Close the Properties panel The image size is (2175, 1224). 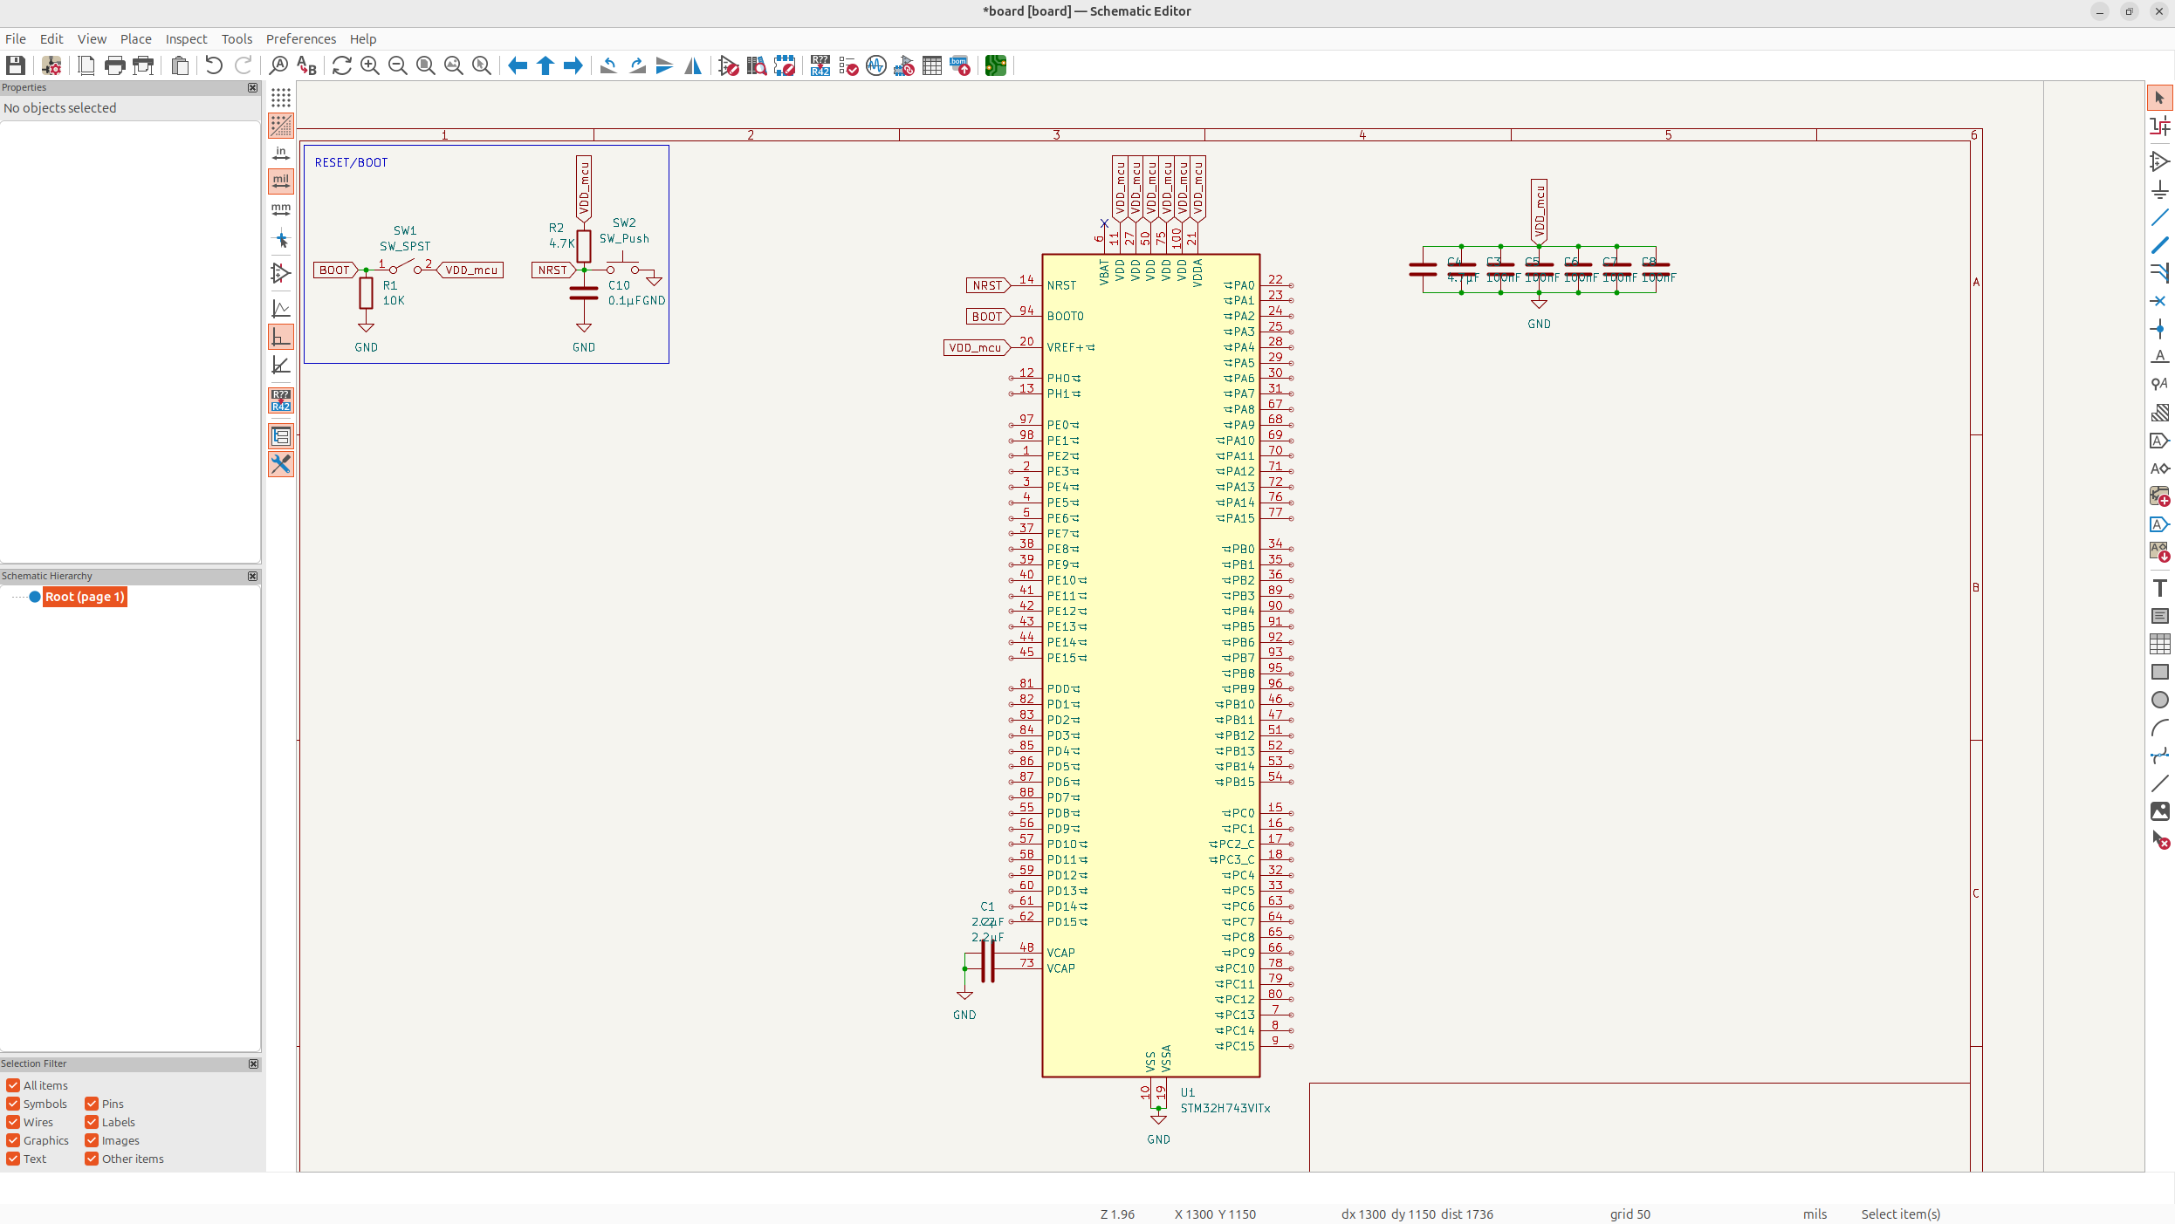pos(253,87)
